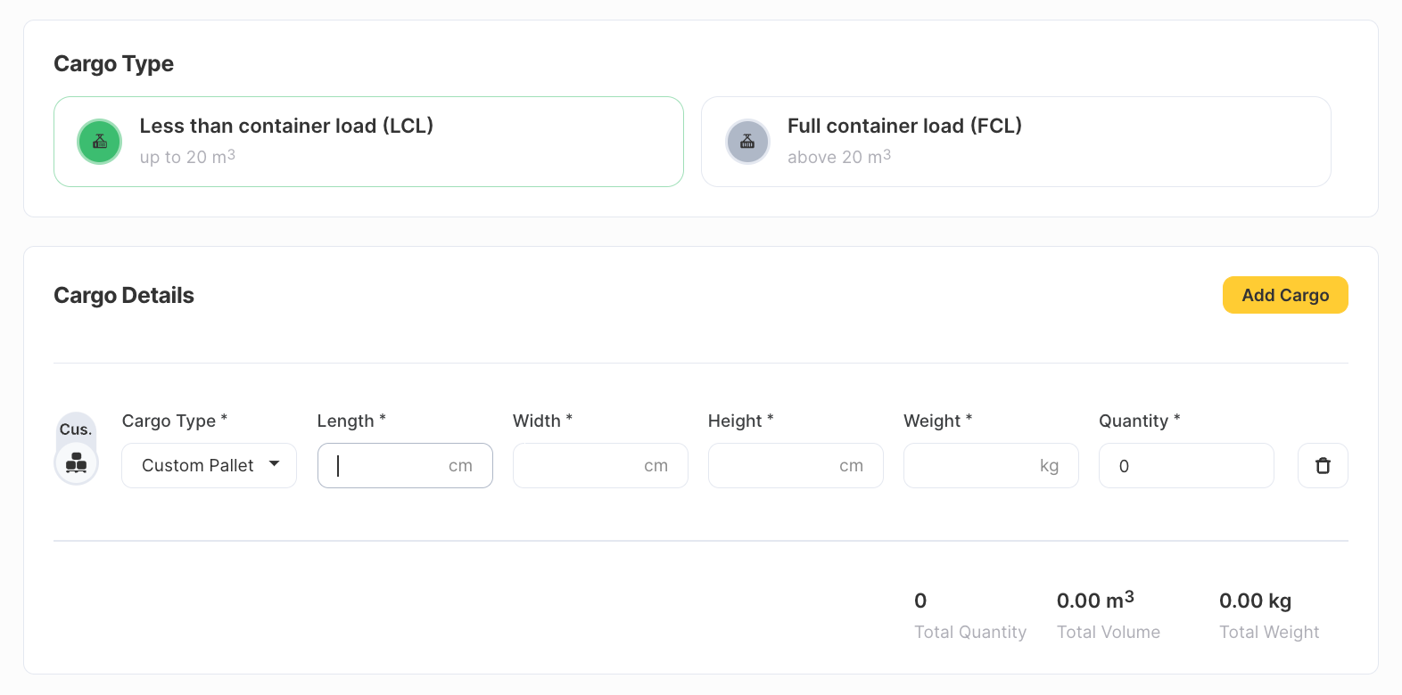The image size is (1402, 695).
Task: Click the grey FCL container icon
Action: 747,142
